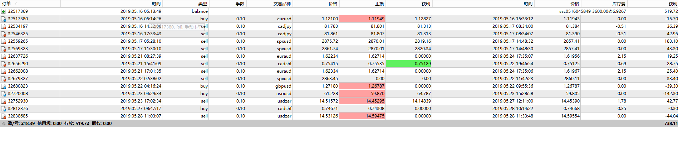678x162 pixels.
Task: Select the buy order icon for 32680823
Action: coord(4,86)
